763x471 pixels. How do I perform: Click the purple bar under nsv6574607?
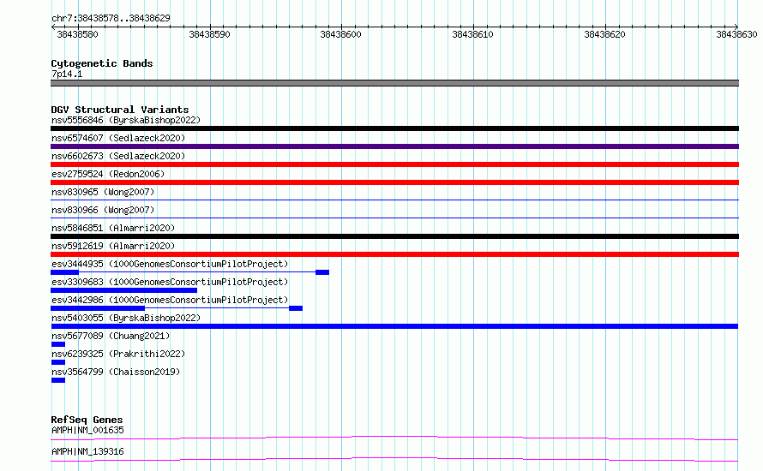click(x=394, y=146)
